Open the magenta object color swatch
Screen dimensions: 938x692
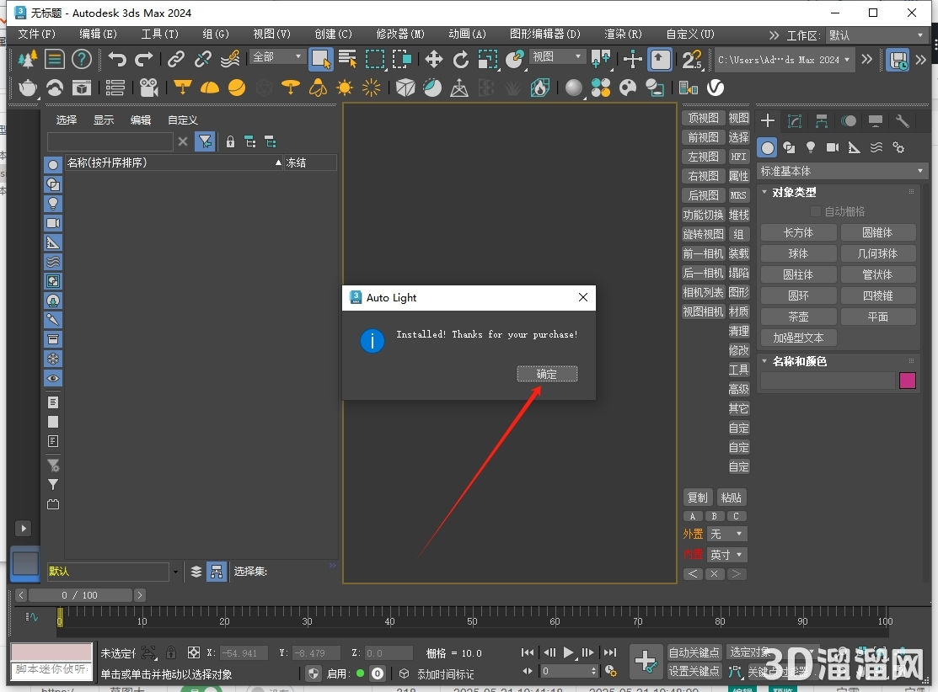907,381
